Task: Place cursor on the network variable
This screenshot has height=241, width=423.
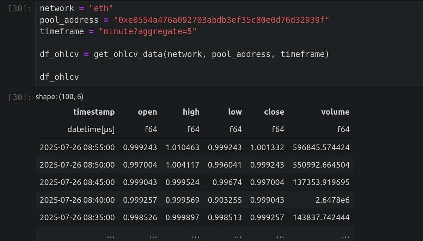Action: click(56, 8)
